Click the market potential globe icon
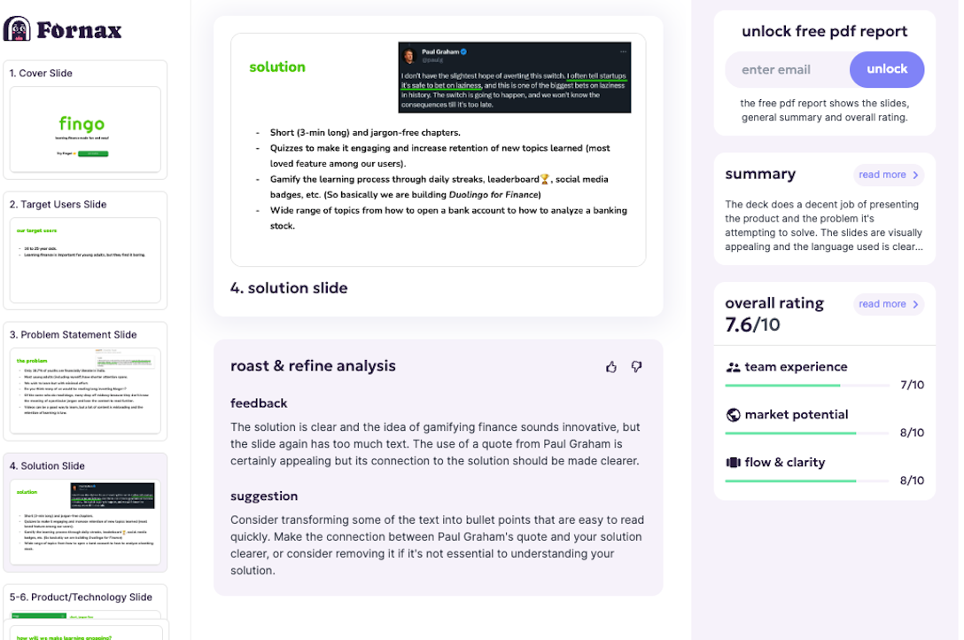The image size is (964, 640). (733, 415)
